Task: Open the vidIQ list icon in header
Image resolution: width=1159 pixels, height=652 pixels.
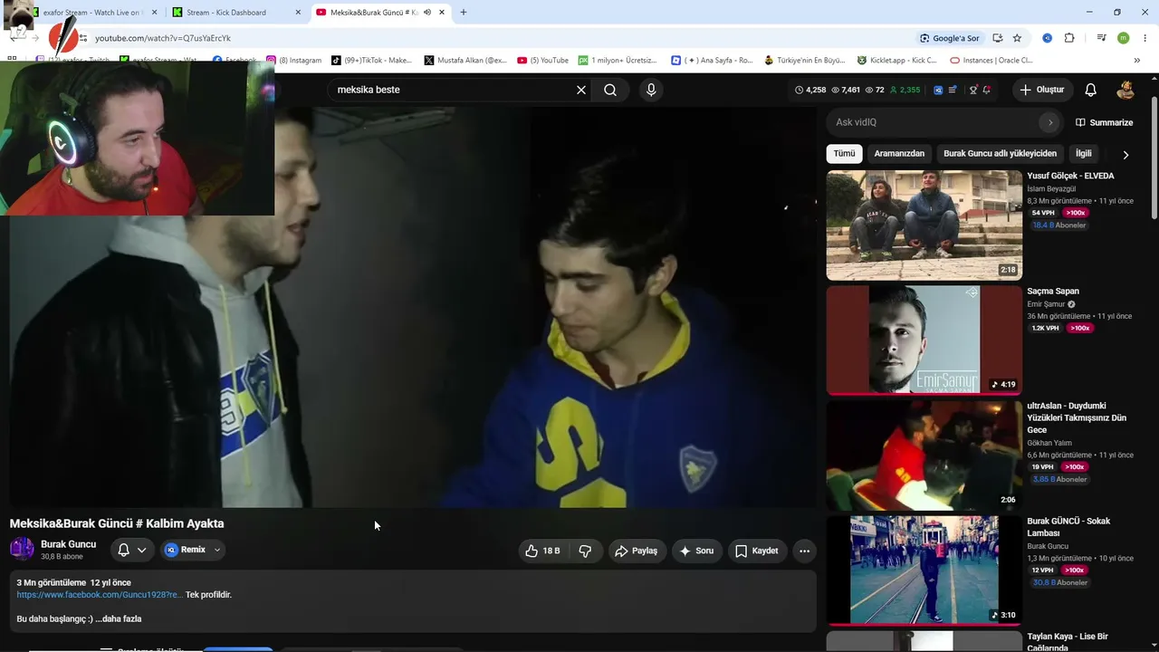Action: [953, 90]
